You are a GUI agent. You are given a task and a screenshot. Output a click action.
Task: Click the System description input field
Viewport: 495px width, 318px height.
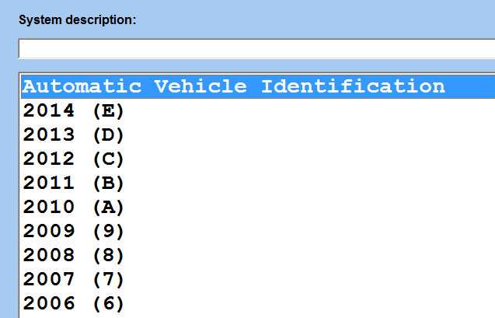pos(256,49)
